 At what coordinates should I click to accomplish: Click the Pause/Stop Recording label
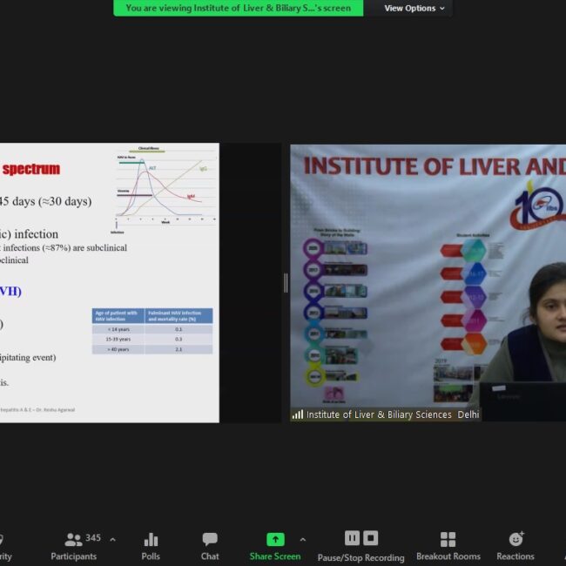[360, 557]
